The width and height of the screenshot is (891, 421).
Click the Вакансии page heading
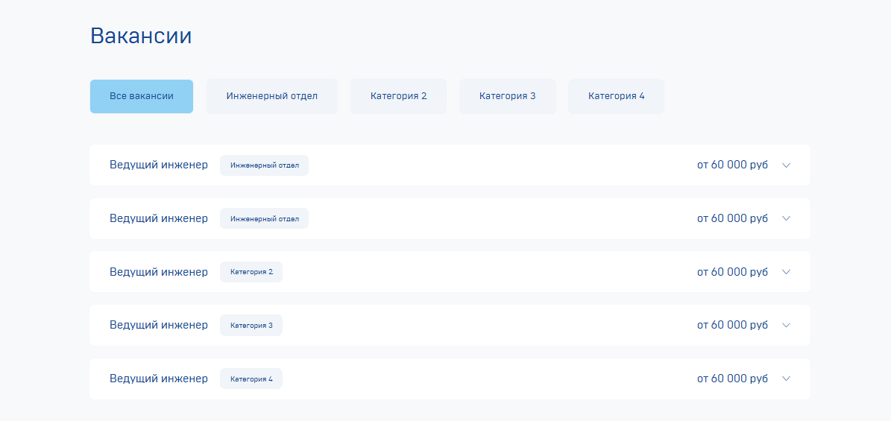pyautogui.click(x=141, y=36)
